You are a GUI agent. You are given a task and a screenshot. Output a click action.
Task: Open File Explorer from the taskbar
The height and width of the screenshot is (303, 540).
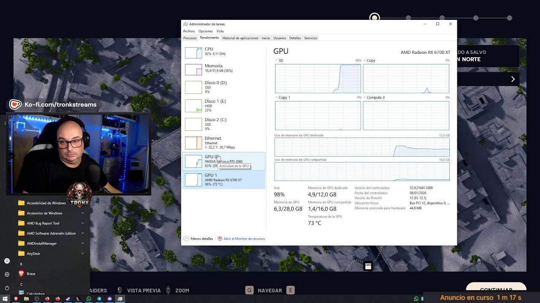coord(26,299)
